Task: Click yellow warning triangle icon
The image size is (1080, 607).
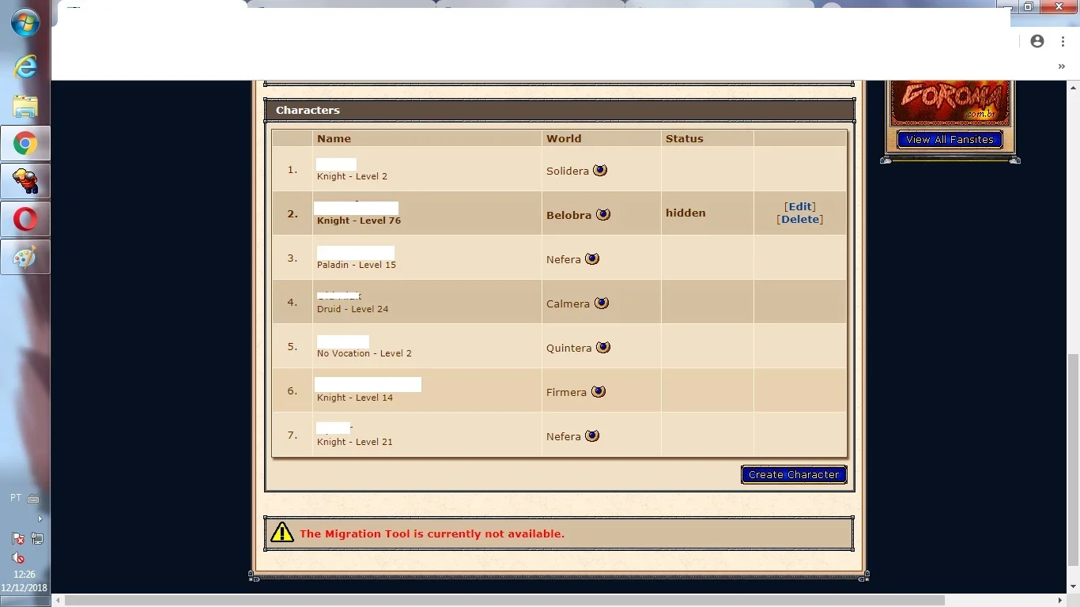Action: [281, 533]
